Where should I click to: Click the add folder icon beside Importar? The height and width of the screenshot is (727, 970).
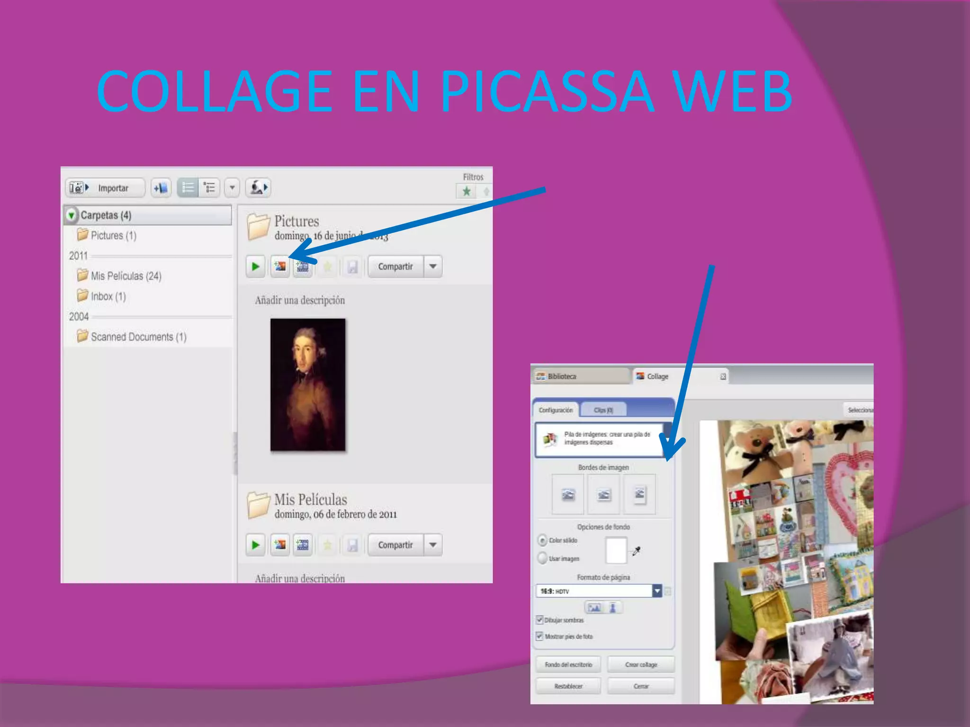[161, 188]
